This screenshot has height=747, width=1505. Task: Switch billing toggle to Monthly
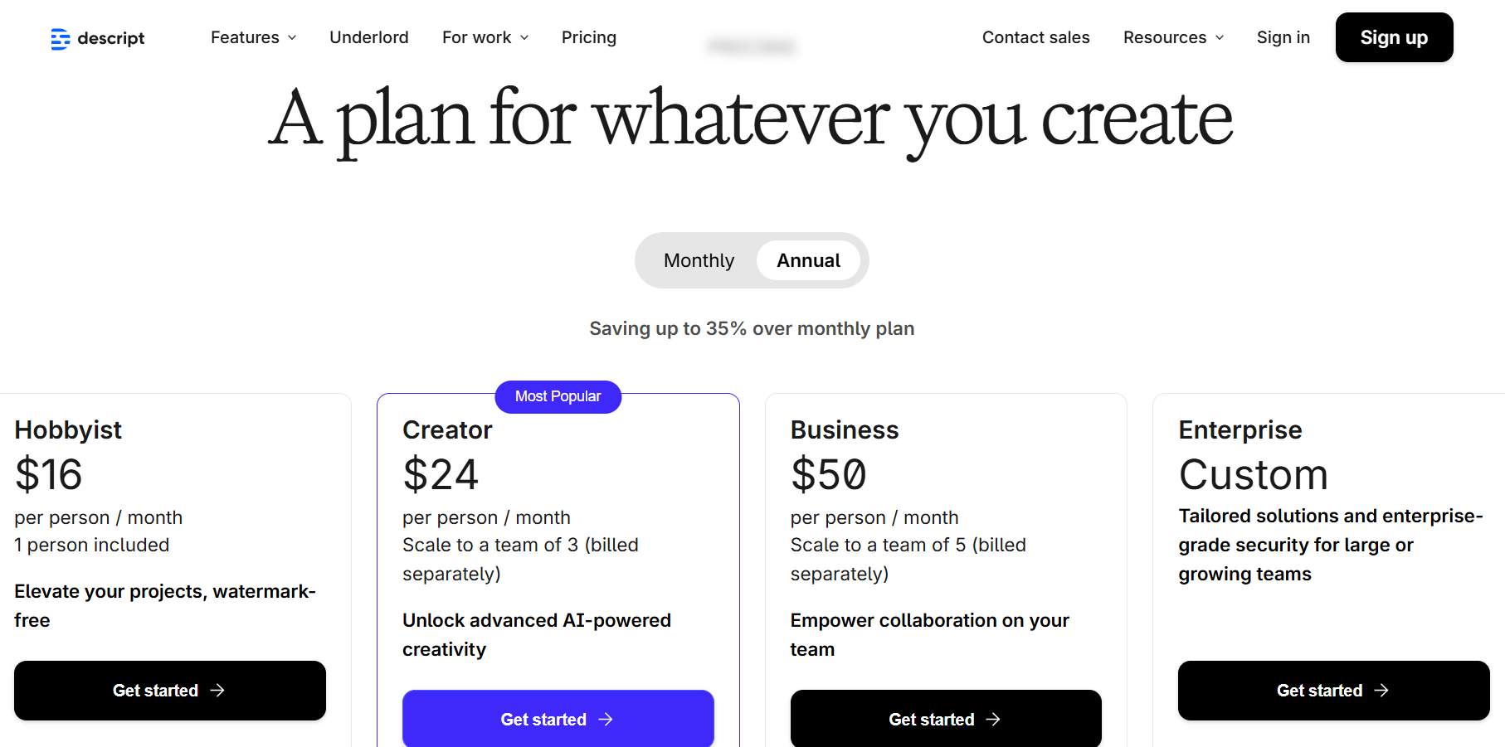click(x=699, y=260)
